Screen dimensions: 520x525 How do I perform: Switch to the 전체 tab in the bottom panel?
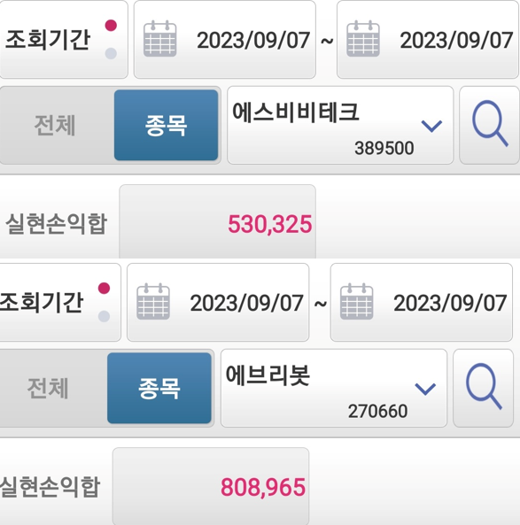(x=49, y=388)
